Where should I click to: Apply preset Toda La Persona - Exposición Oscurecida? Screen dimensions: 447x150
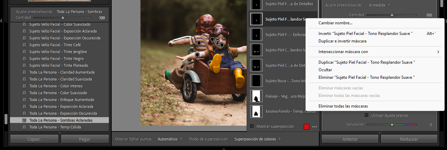click(x=63, y=113)
